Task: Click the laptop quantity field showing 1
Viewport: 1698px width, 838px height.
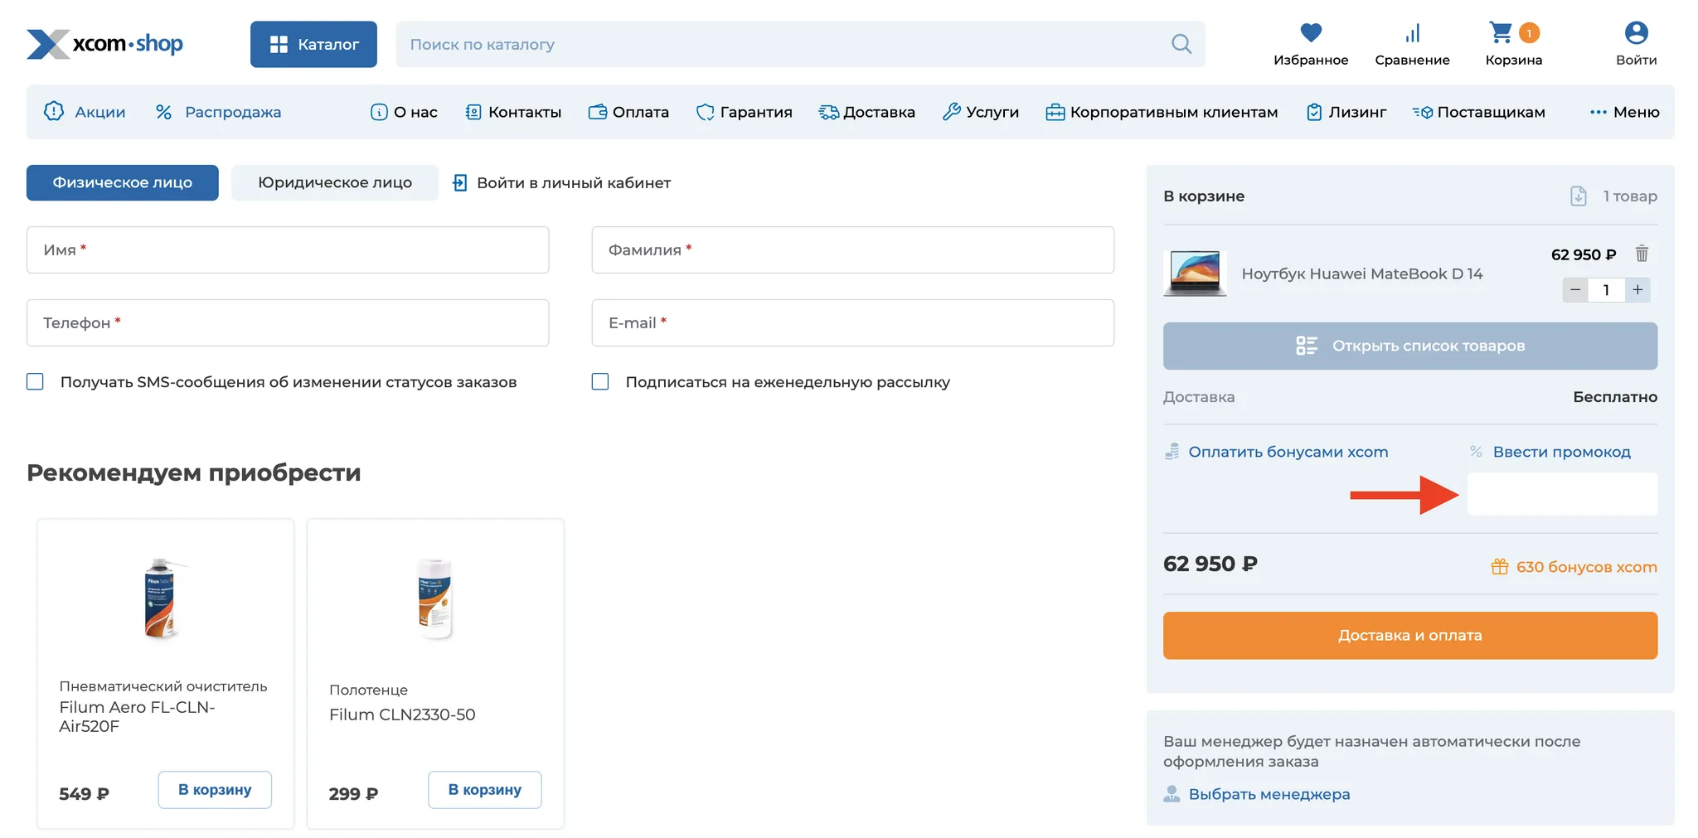Action: point(1606,289)
